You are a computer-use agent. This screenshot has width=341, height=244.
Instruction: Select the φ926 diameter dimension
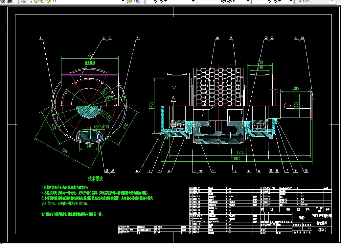pos(105,90)
